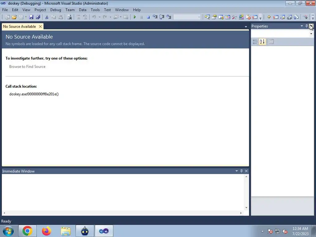Click the Property Pages icon in Properties
Image resolution: width=316 pixels, height=237 pixels.
coord(271,42)
